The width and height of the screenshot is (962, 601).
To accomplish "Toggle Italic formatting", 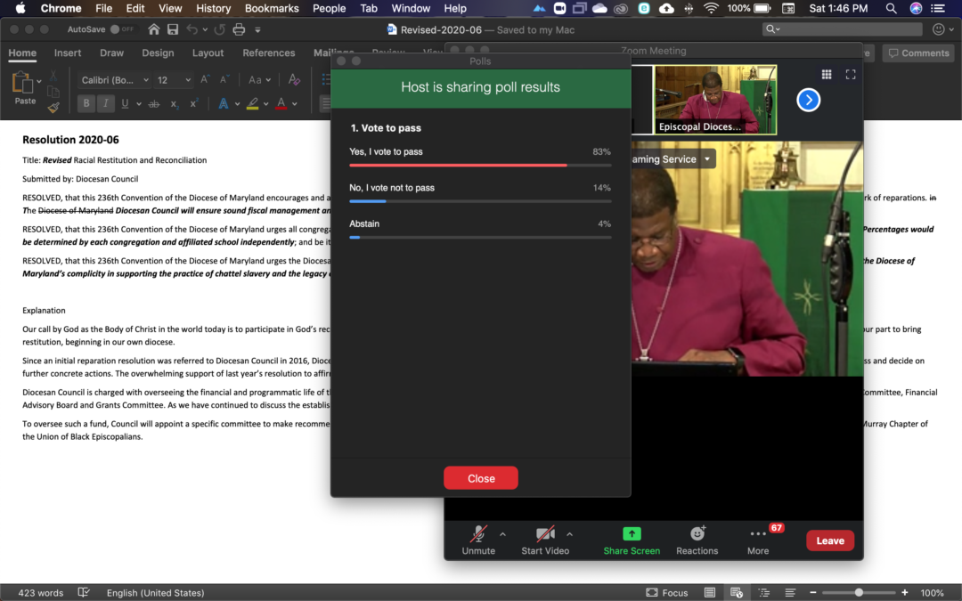I will (105, 103).
